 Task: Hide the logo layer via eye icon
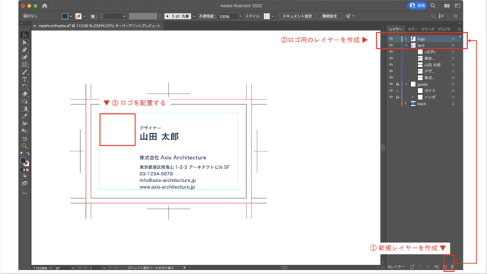click(x=391, y=39)
